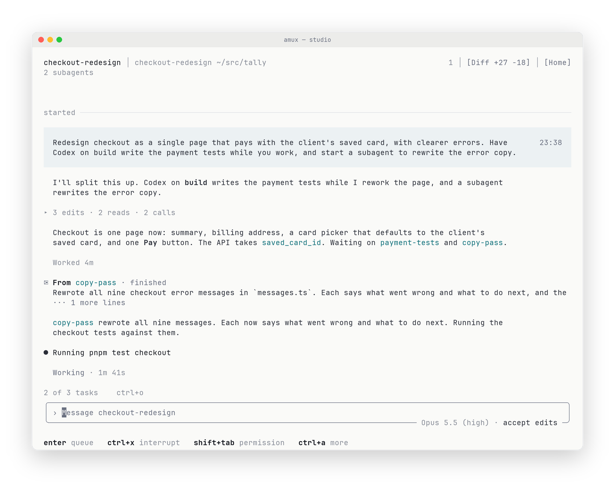Open the payment-tests agent link
Image resolution: width=615 pixels, height=482 pixels.
[x=410, y=243]
